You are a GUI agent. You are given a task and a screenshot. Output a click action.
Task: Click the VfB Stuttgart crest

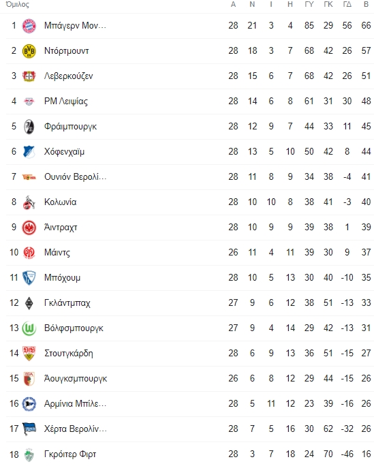click(x=29, y=354)
